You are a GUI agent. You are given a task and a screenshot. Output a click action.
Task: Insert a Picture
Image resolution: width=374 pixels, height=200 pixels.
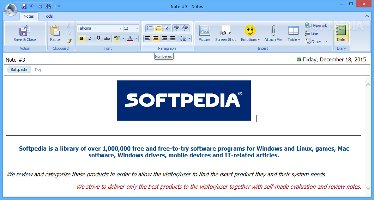[205, 34]
